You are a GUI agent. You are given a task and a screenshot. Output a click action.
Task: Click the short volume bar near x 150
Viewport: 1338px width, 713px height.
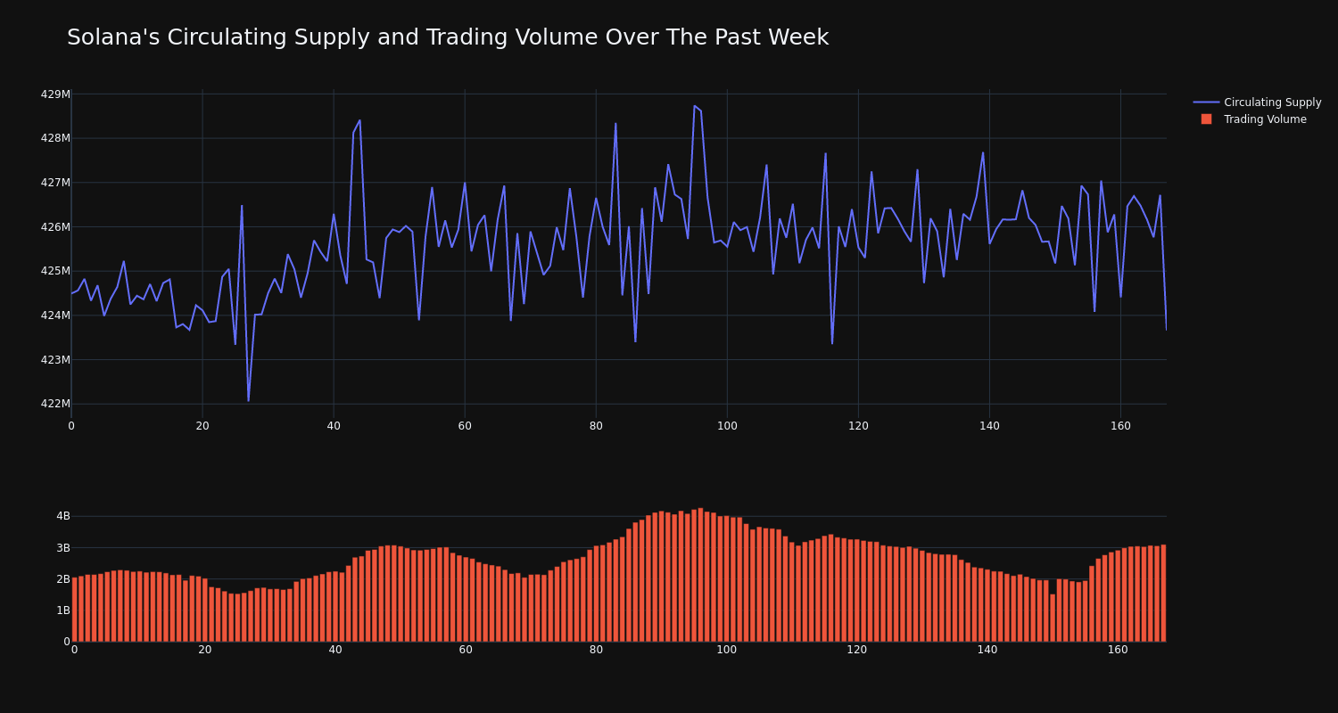point(1053,618)
